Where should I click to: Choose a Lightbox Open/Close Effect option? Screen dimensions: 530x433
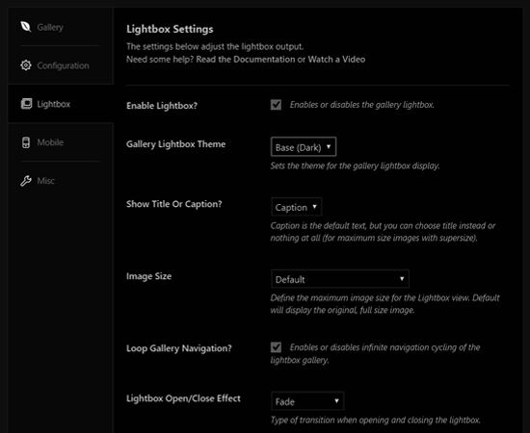pyautogui.click(x=307, y=401)
